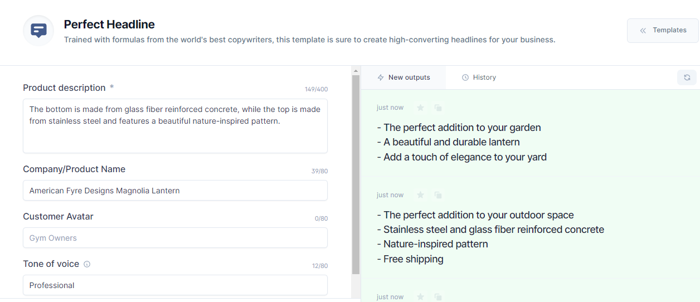
Task: Click the 'A beautiful and durable lantern' output text
Action: (451, 142)
